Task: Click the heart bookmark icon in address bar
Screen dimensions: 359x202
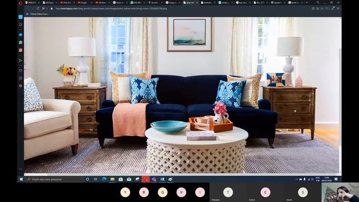Action: tap(326, 8)
